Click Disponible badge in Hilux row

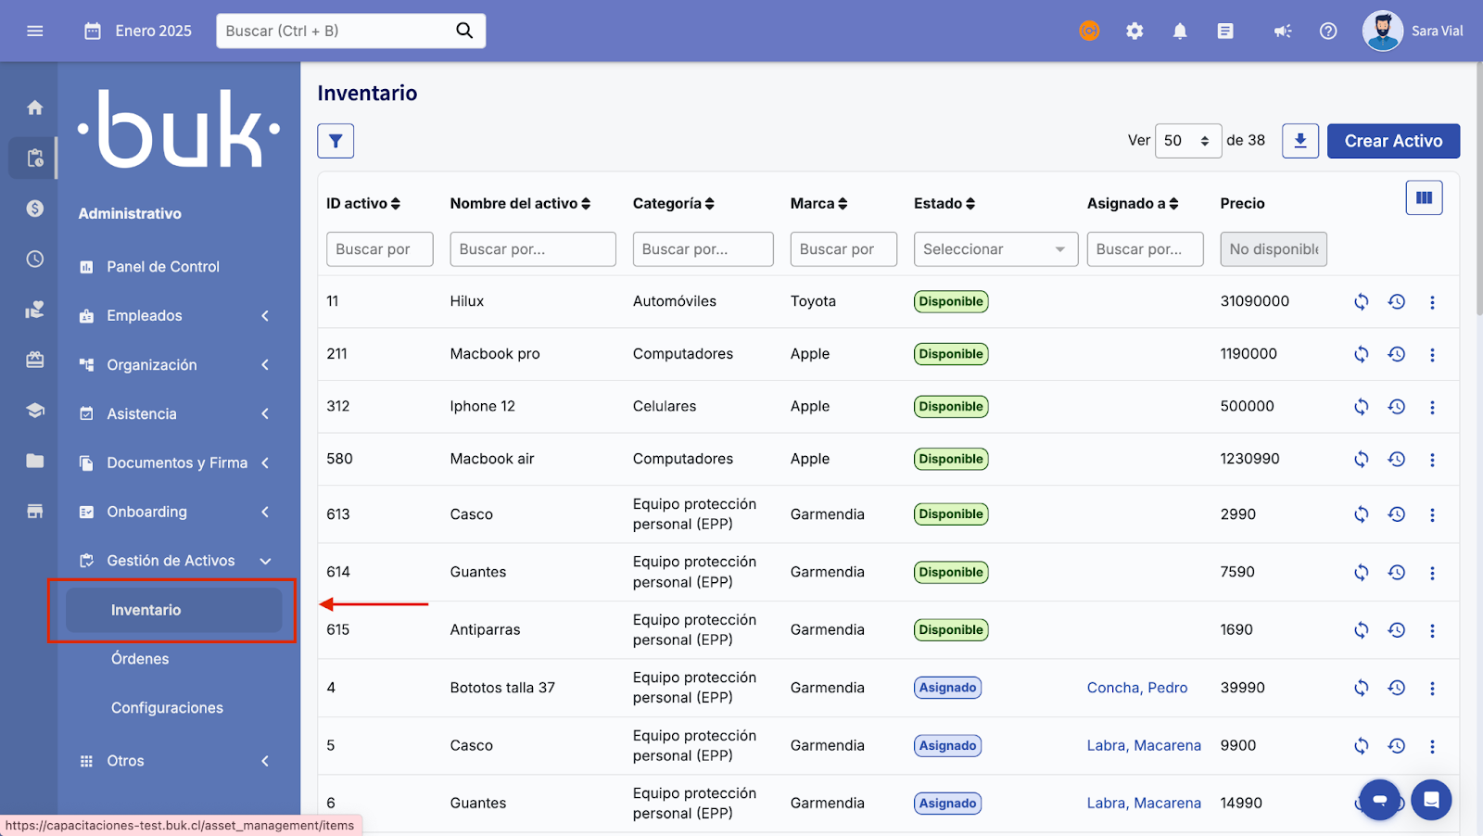point(951,301)
